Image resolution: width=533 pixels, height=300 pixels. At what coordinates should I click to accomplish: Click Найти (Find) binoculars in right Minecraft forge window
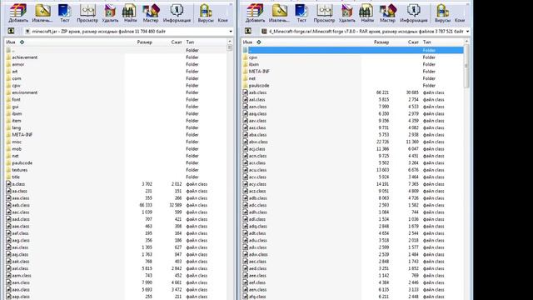coord(366,13)
